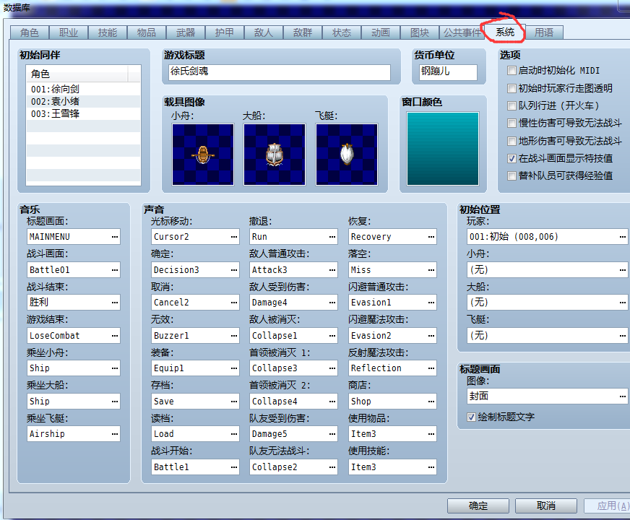
Task: Open browse button for 玩家 start position
Action: (x=622, y=237)
